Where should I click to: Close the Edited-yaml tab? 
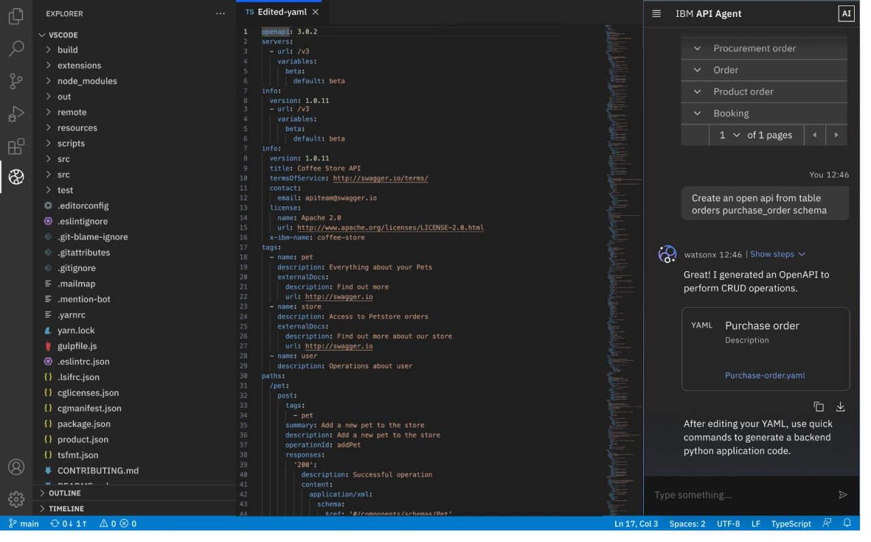(316, 12)
